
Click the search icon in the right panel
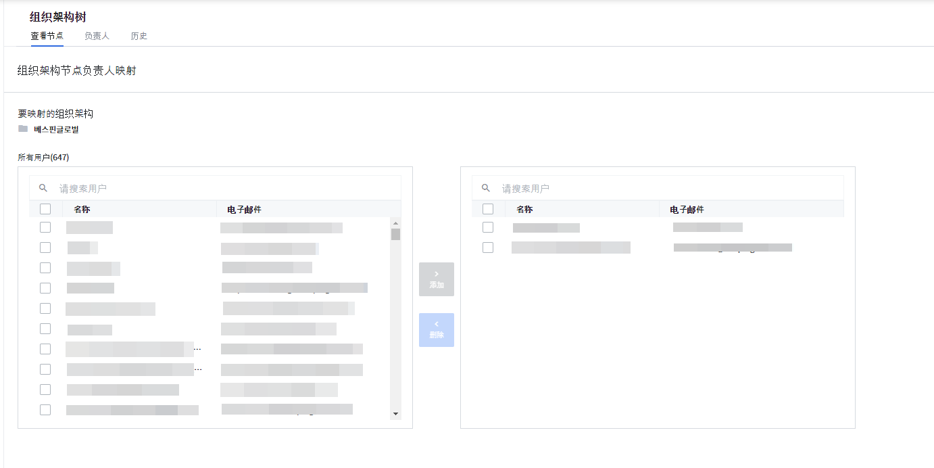point(486,188)
